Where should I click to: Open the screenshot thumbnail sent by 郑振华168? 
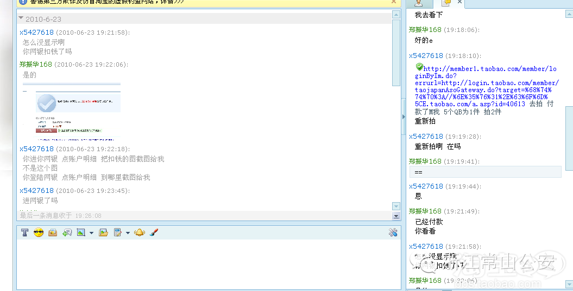pos(72,112)
